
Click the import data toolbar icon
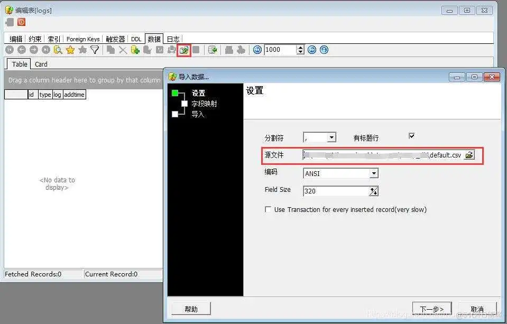(x=184, y=50)
